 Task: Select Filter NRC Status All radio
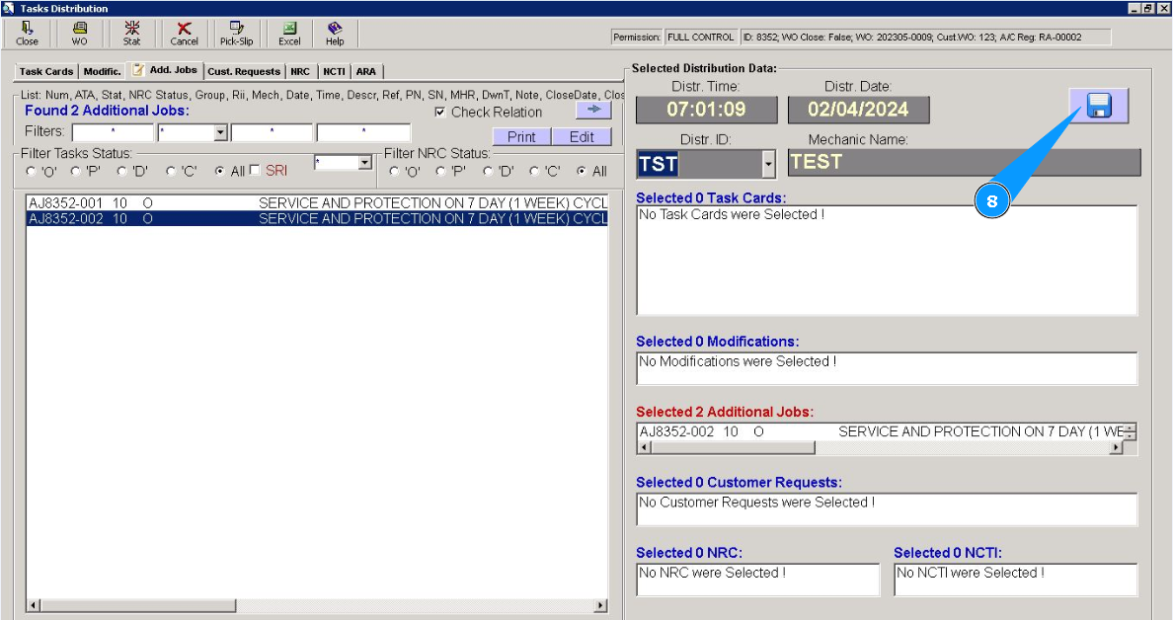coord(582,171)
